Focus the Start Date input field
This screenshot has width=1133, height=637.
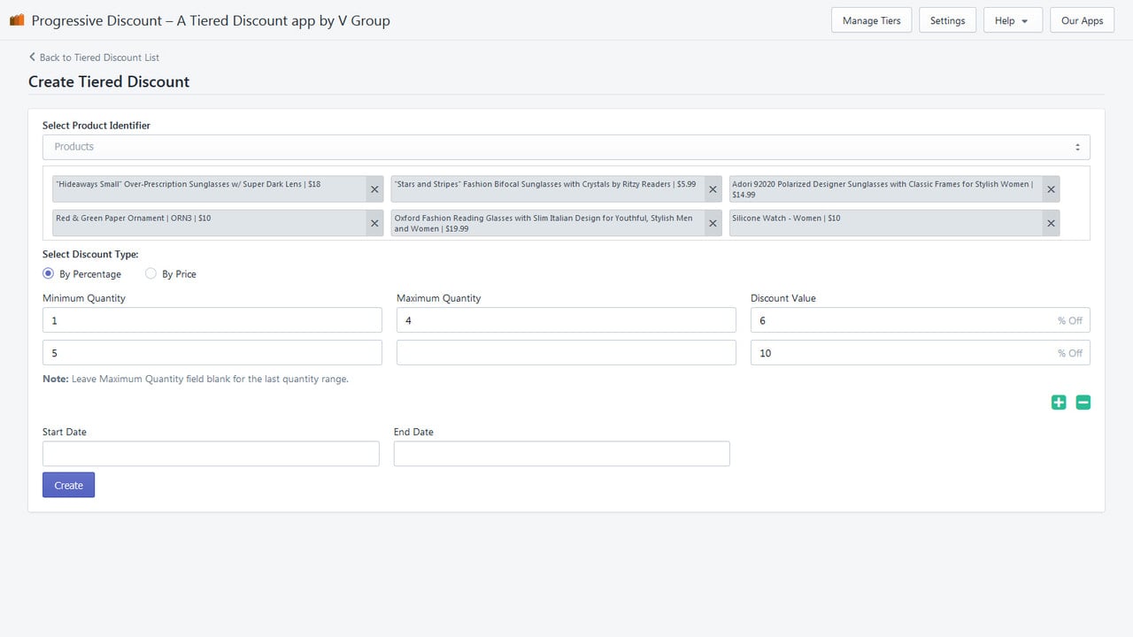(x=211, y=454)
